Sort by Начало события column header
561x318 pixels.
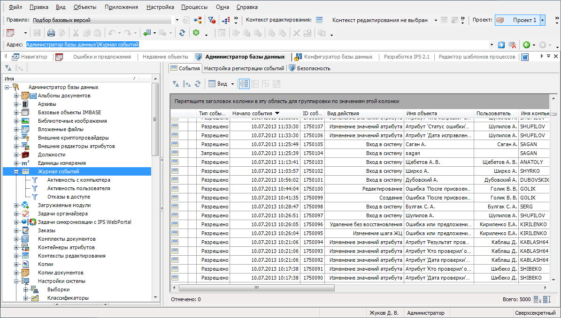pos(252,113)
